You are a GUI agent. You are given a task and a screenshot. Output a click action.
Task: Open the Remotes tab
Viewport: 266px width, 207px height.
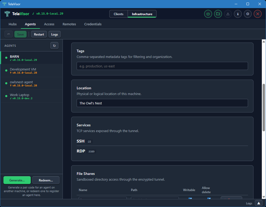coord(69,24)
